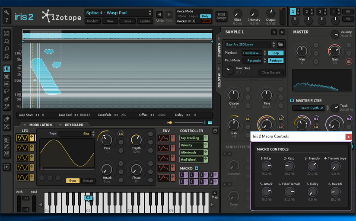Open the wrench settings icon
The height and width of the screenshot is (221, 356).
(6, 13)
